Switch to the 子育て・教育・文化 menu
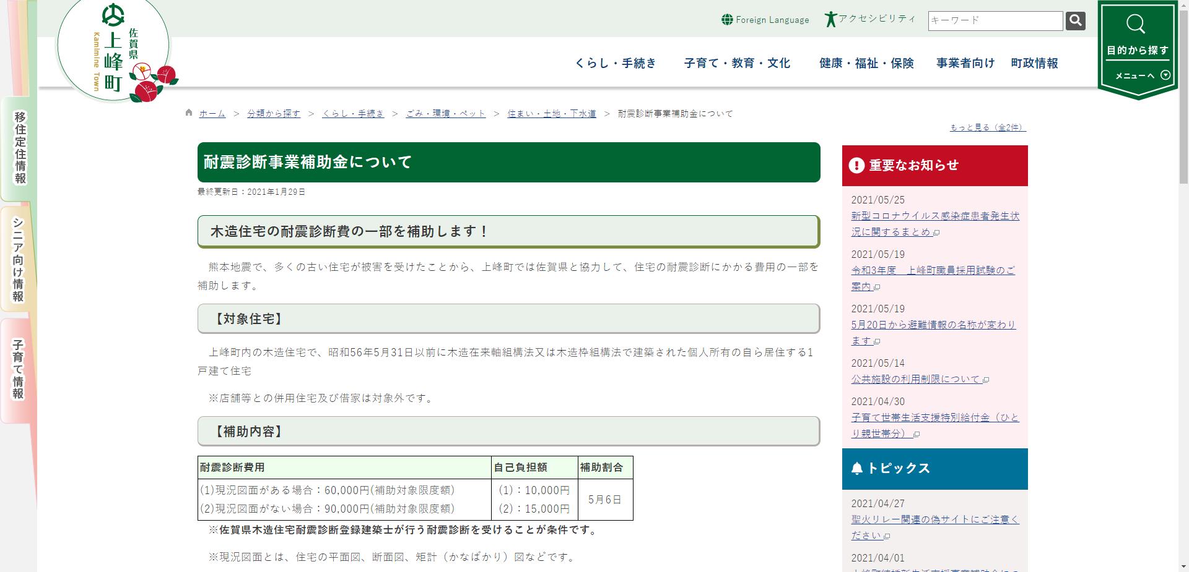Viewport: 1189px width, 572px height. (x=737, y=63)
